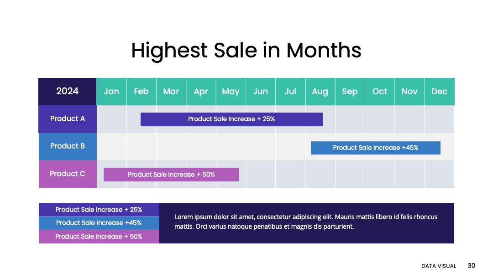Select the pink +50% timeline bar
Image resolution: width=493 pixels, height=277 pixels.
171,174
